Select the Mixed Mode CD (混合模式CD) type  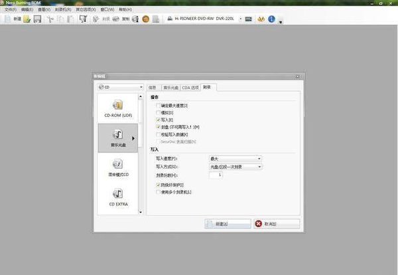[x=118, y=167]
